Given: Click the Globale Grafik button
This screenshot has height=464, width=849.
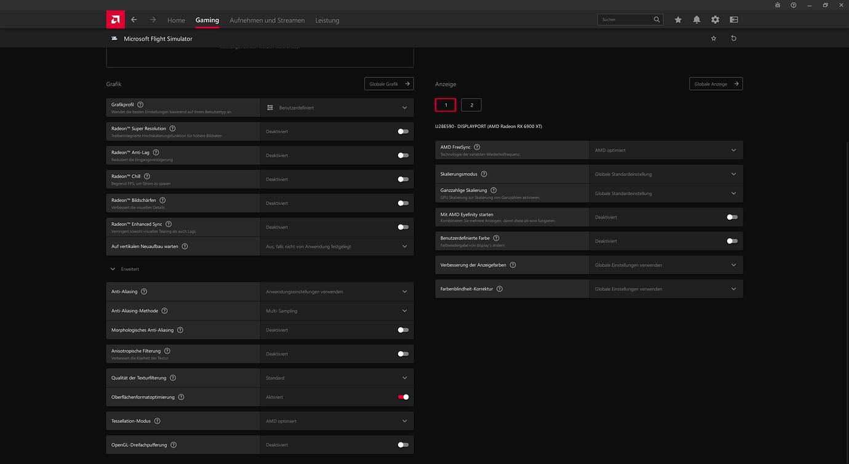Looking at the screenshot, I should click(x=388, y=83).
